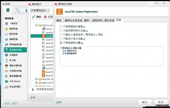This screenshot has height=108, width=170.
Task: Click the 確定 button
Action: [144, 102]
